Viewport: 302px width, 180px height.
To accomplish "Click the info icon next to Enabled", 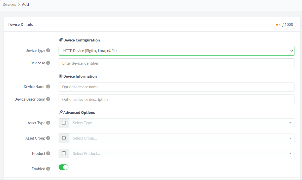I will point(48,169).
